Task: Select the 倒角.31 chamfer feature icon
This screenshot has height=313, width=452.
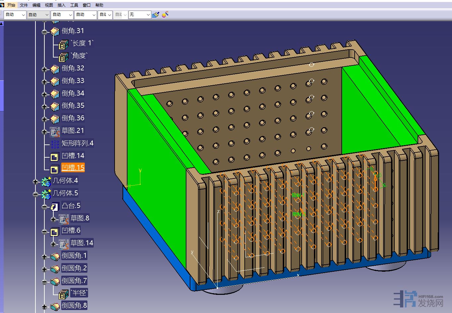Action: click(55, 31)
